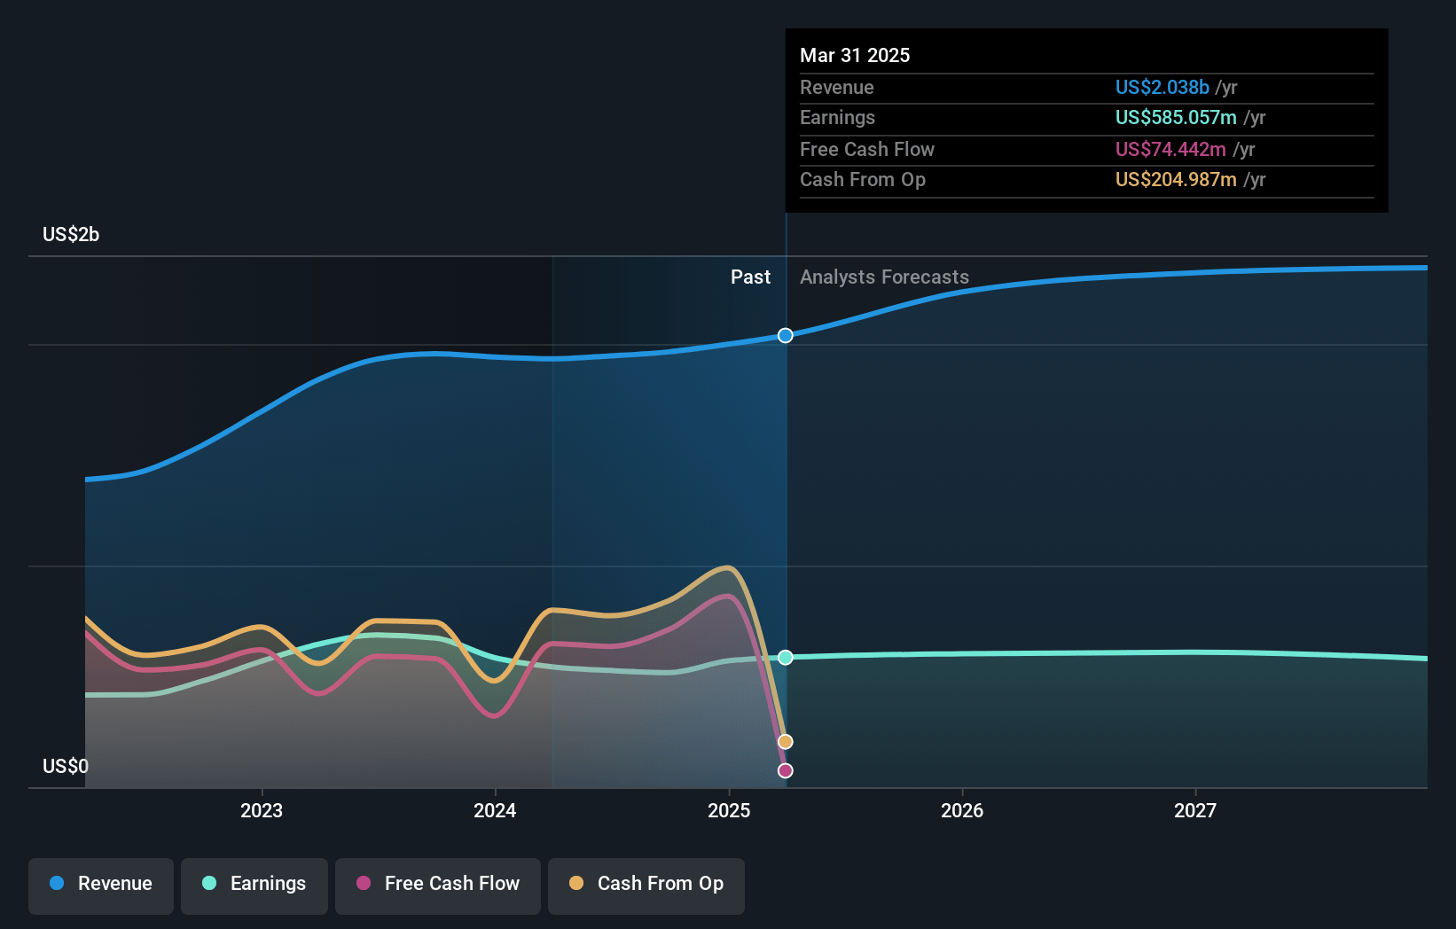
Task: Click the 2024 x-axis label
Action: 495,810
